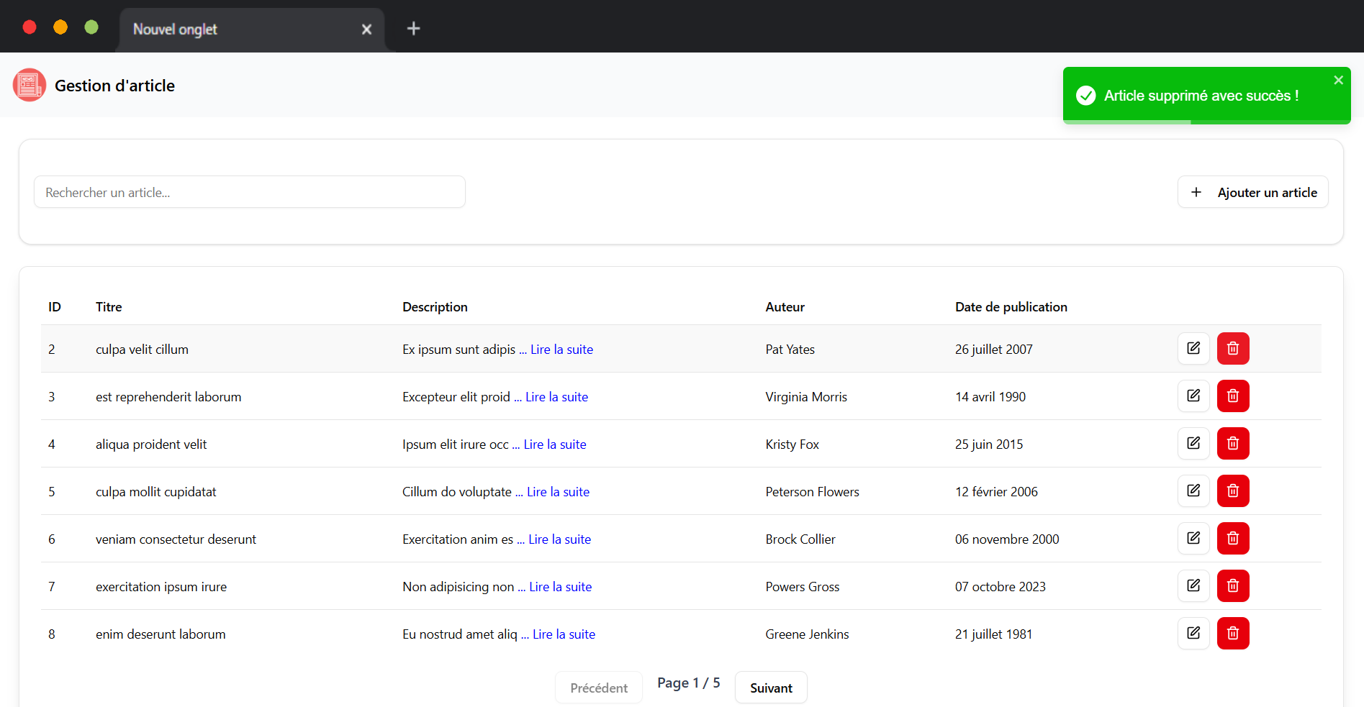Delete the article 'enim deserunt laborum'

pos(1232,634)
